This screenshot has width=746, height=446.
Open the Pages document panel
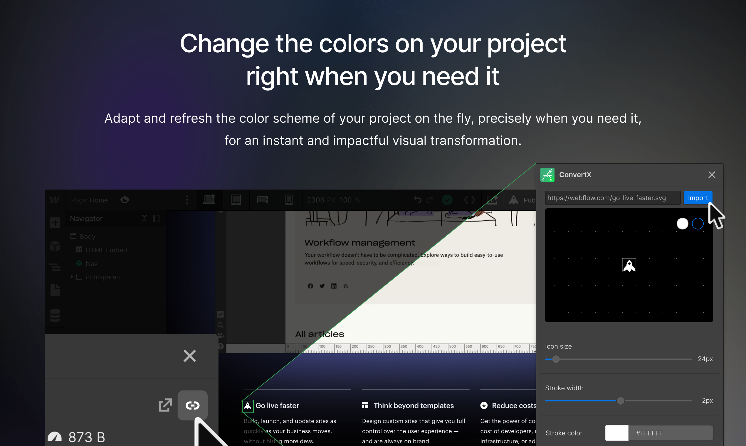point(55,290)
